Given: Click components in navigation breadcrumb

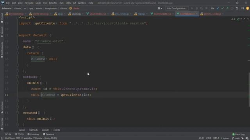Looking at the screenshot, I should coord(51,9).
